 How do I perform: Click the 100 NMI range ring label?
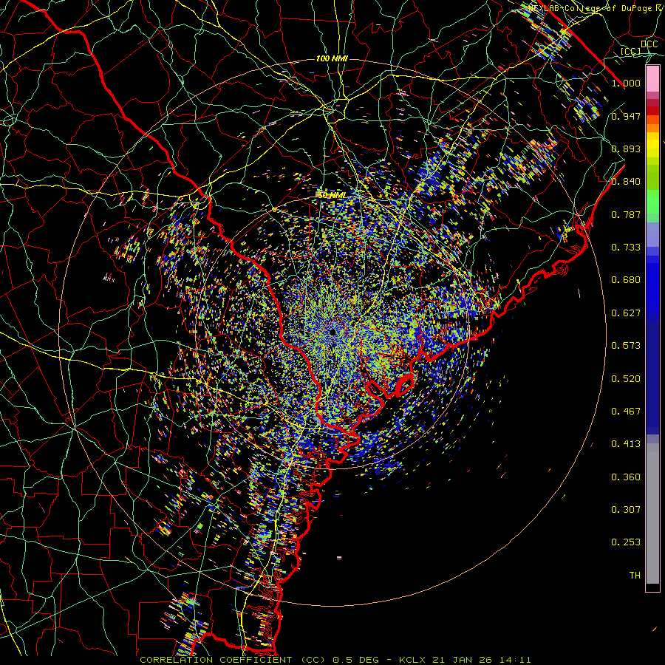[x=332, y=58]
